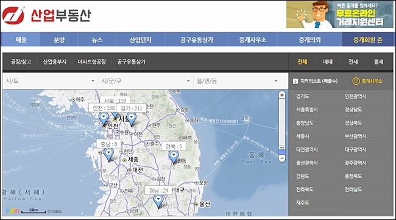The width and height of the screenshot is (396, 220).
Task: Select 세종시 in the region list
Action: pyautogui.click(x=303, y=137)
